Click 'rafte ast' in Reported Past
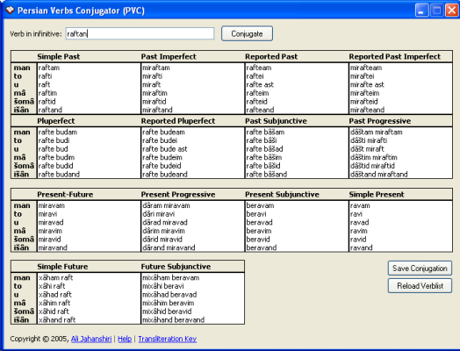Image resolution: width=460 pixels, height=351 pixels. 260,85
